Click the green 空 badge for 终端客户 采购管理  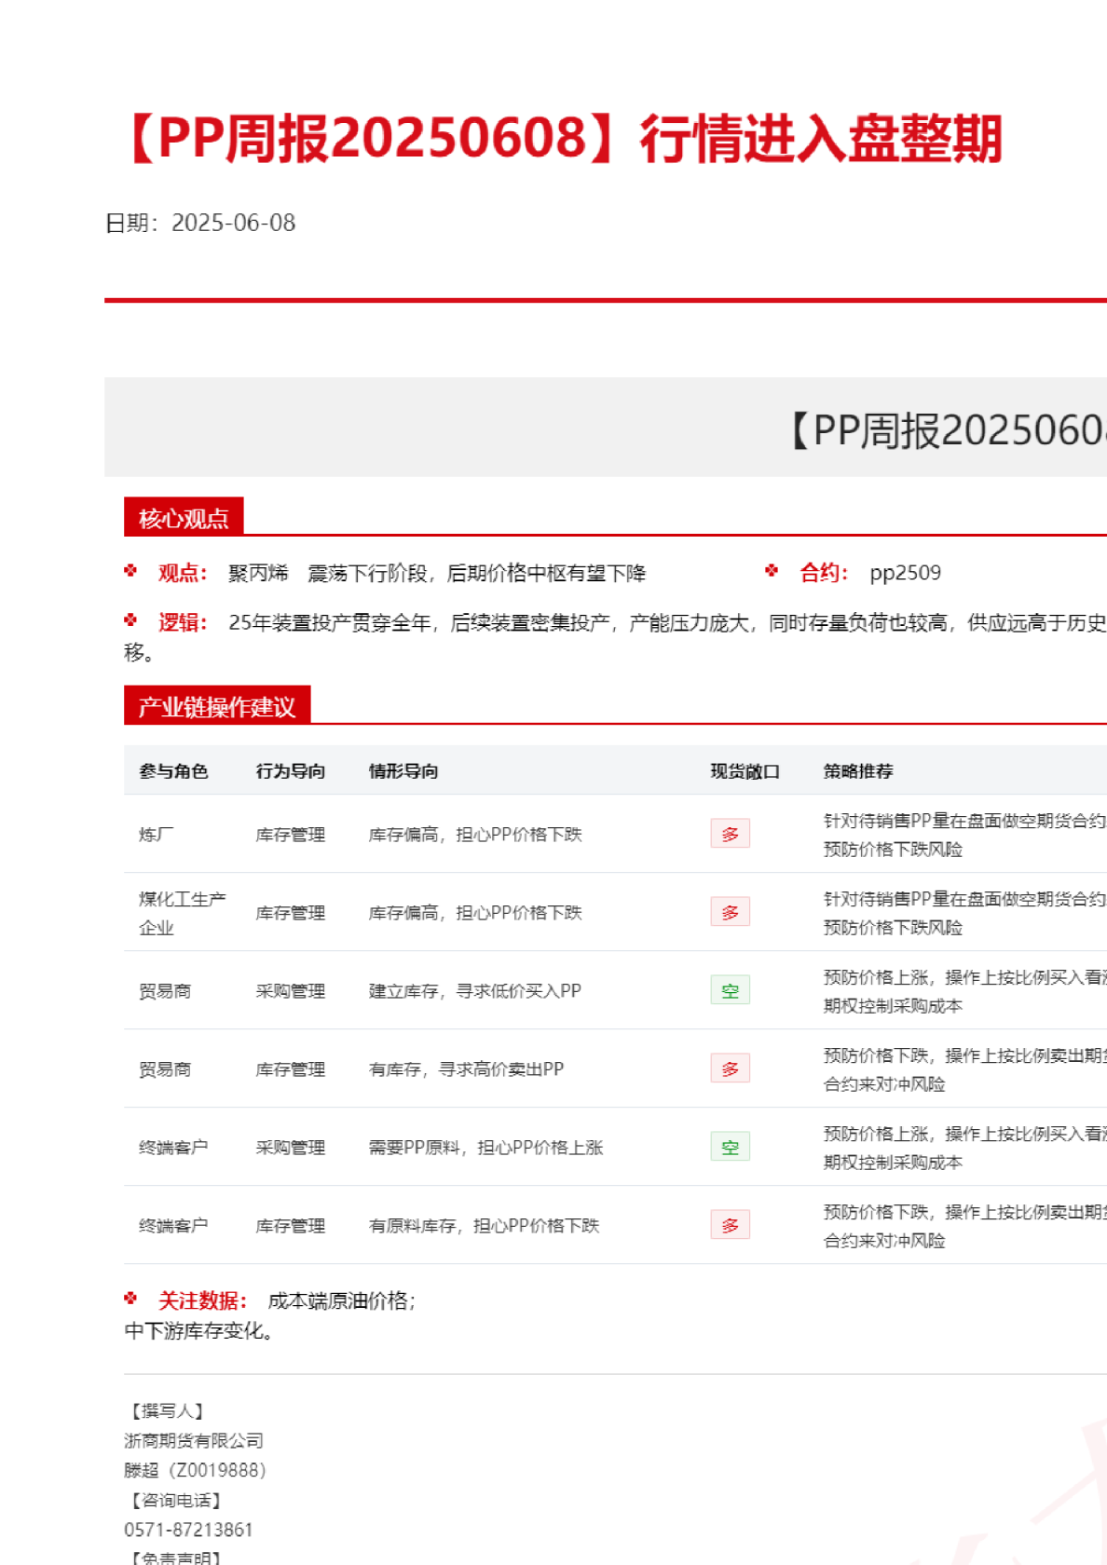pos(730,1147)
